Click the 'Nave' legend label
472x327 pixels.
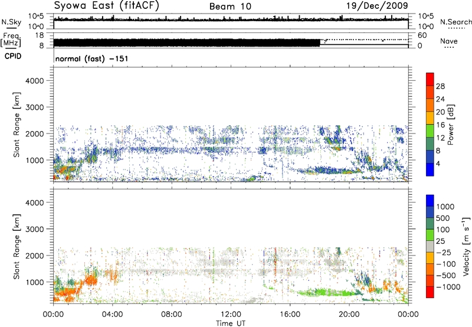[x=449, y=41]
